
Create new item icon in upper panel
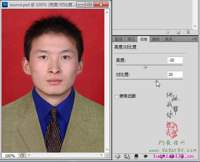178,32
